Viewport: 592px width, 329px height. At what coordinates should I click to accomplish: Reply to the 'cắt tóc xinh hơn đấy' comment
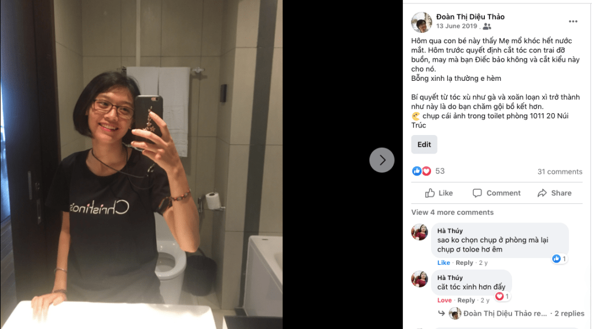coord(466,300)
